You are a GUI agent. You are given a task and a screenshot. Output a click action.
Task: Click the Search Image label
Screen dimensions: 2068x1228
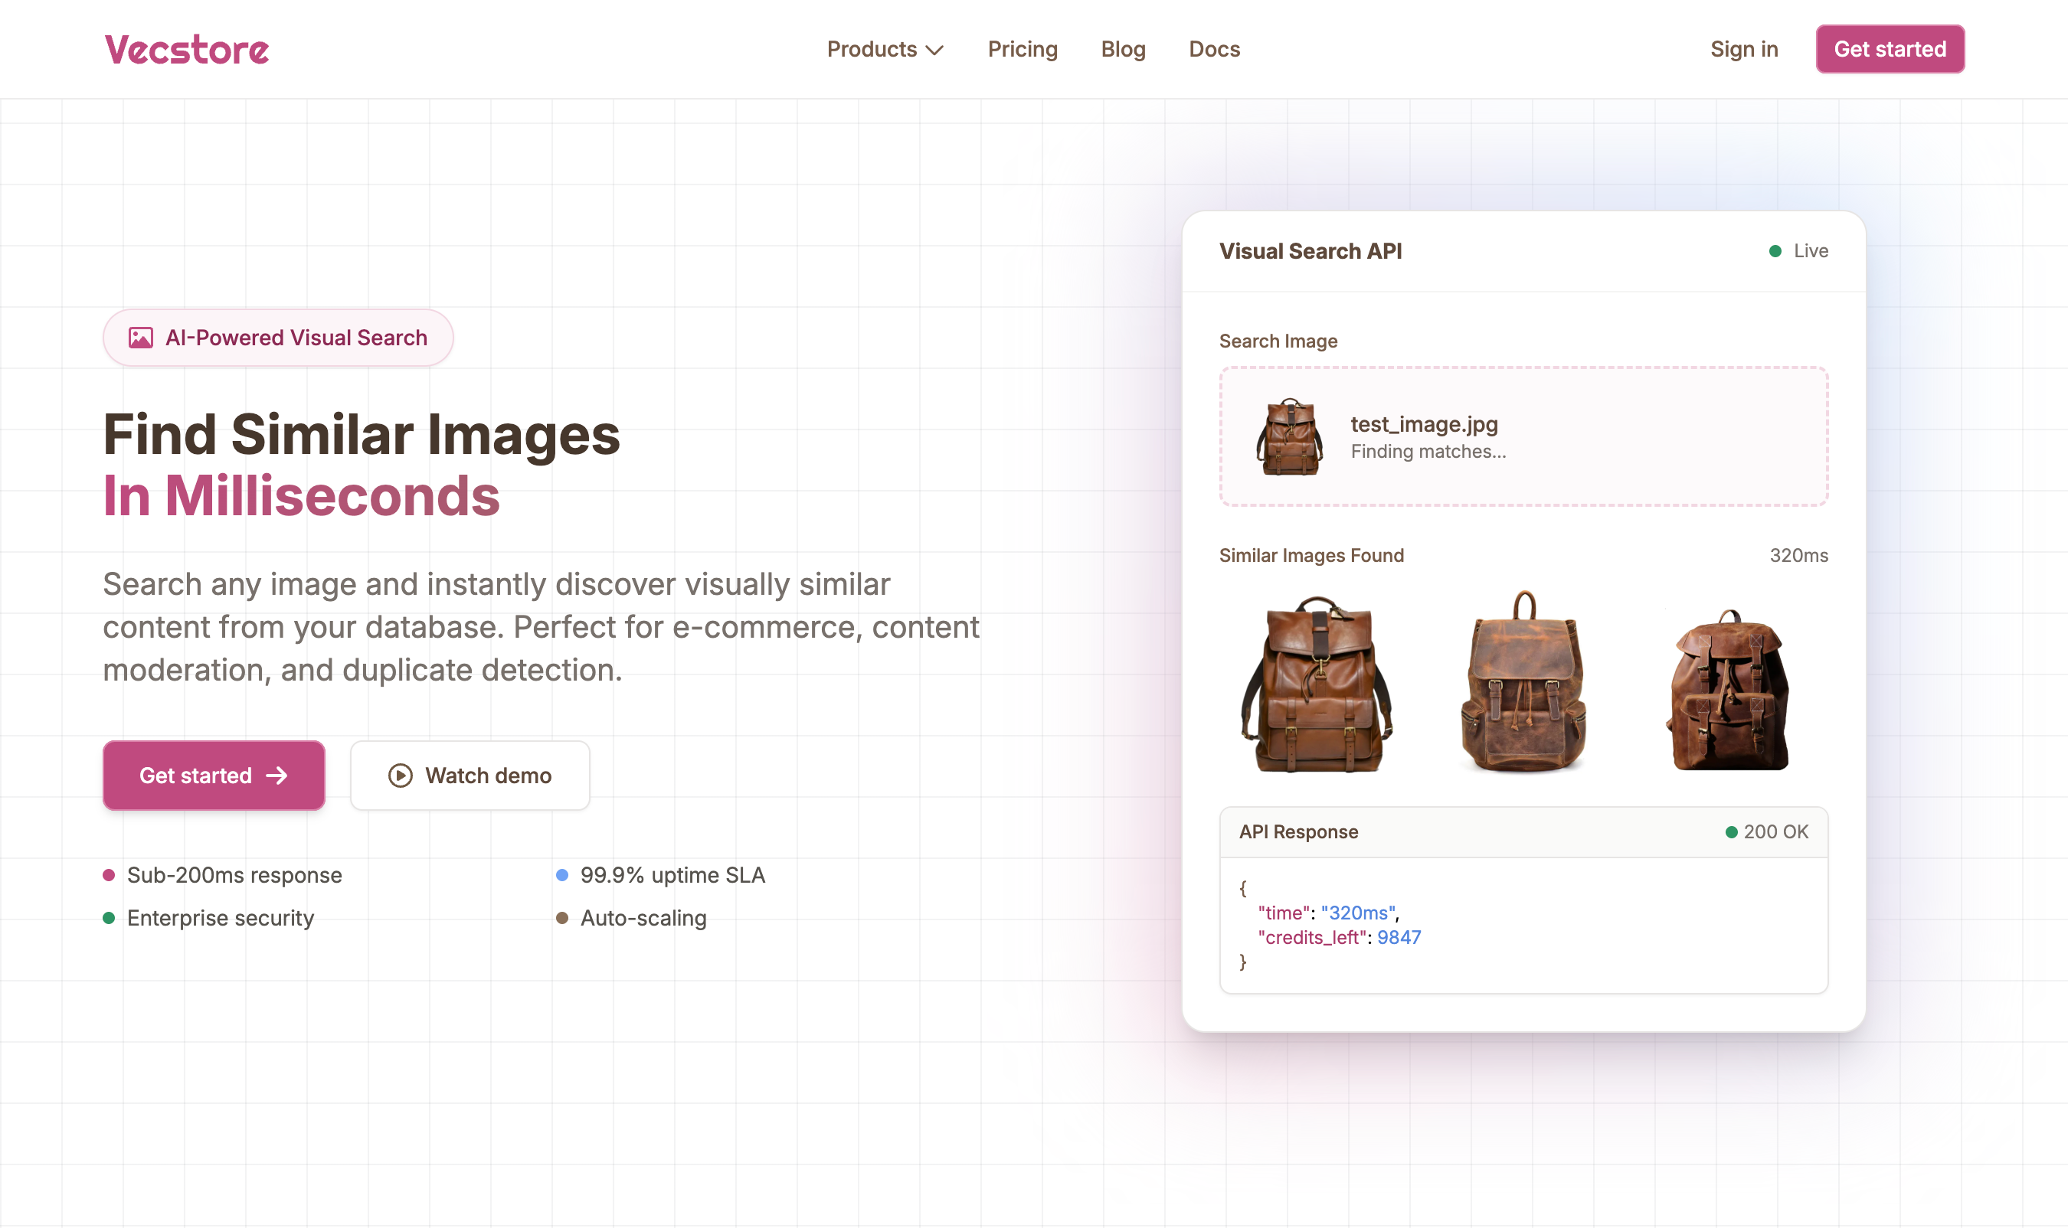pos(1278,341)
